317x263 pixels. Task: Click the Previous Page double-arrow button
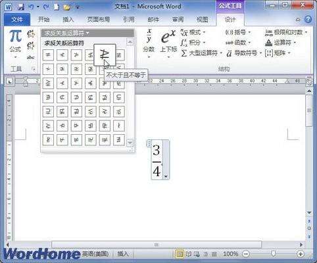[309, 222]
